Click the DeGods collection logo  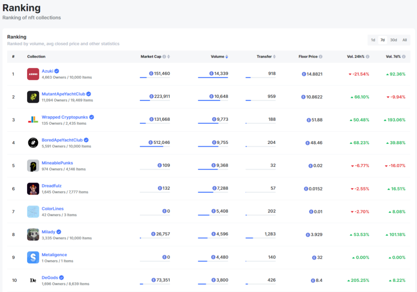[33, 280]
